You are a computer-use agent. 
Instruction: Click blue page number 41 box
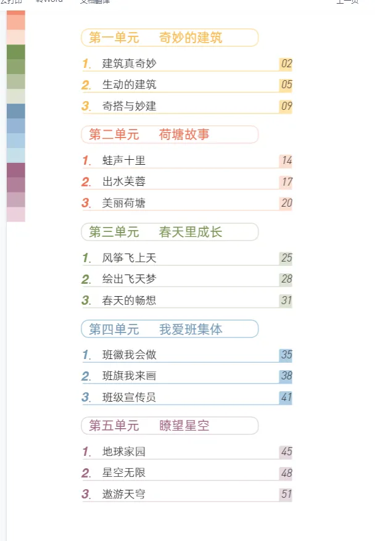(x=286, y=397)
